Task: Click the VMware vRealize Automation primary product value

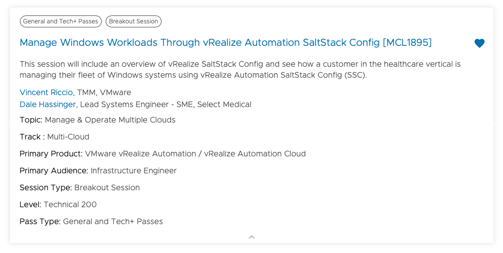Action: pyautogui.click(x=195, y=154)
